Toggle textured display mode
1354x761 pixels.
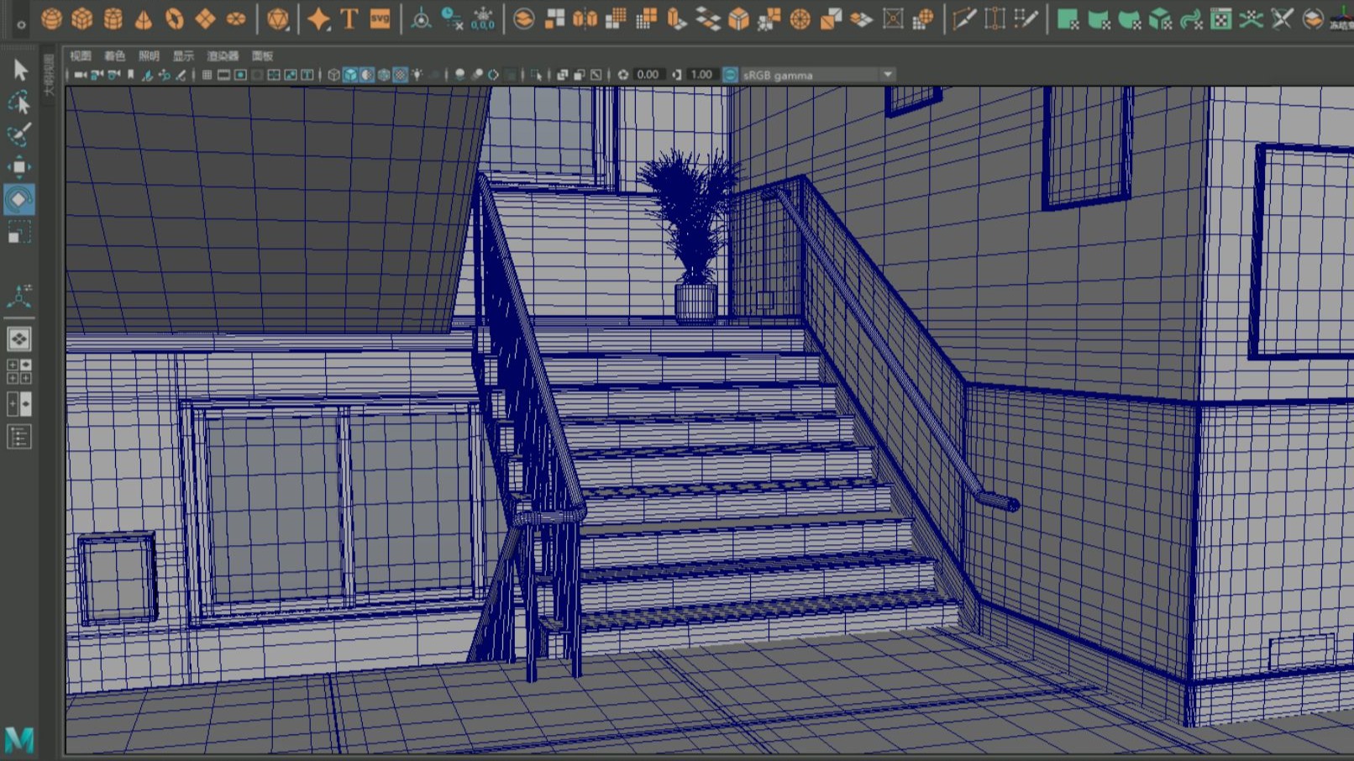[401, 75]
